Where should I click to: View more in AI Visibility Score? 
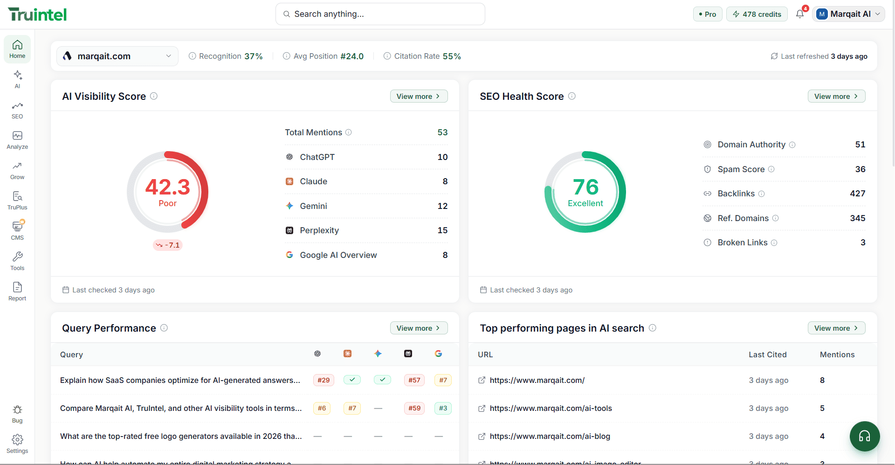tap(419, 96)
